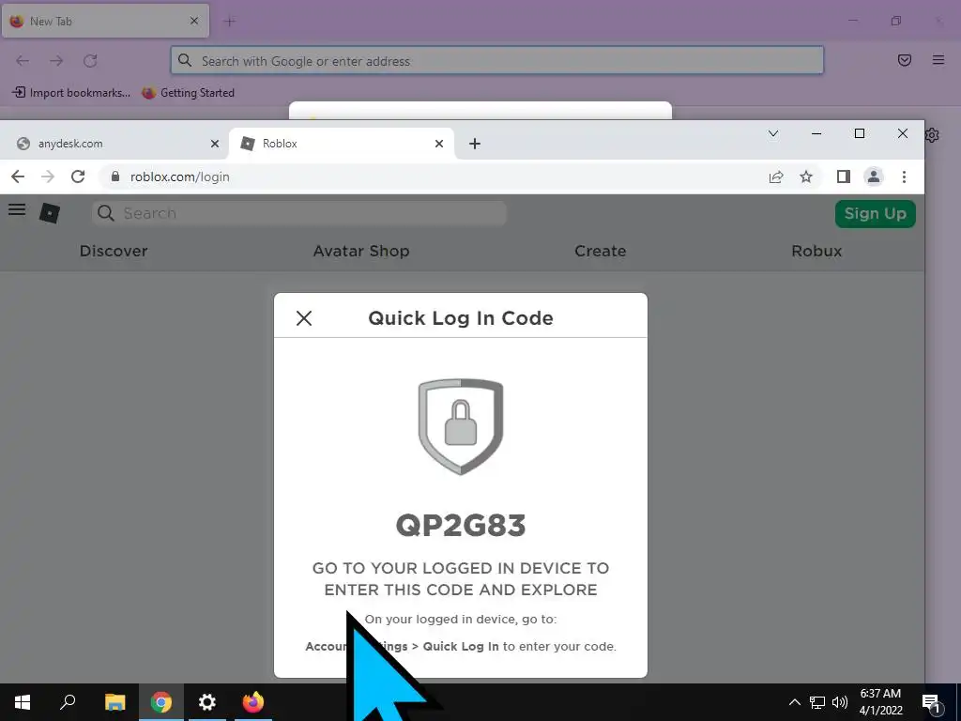Open the Robux page
This screenshot has height=721, width=961.
[816, 251]
